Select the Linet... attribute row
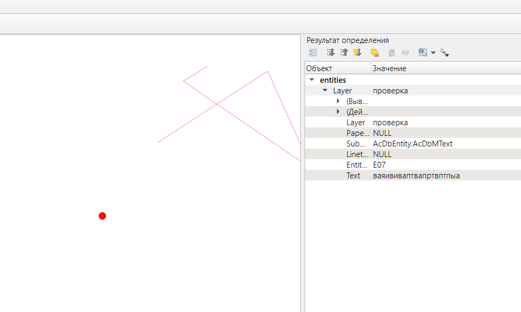The height and width of the screenshot is (312, 521). 413,154
